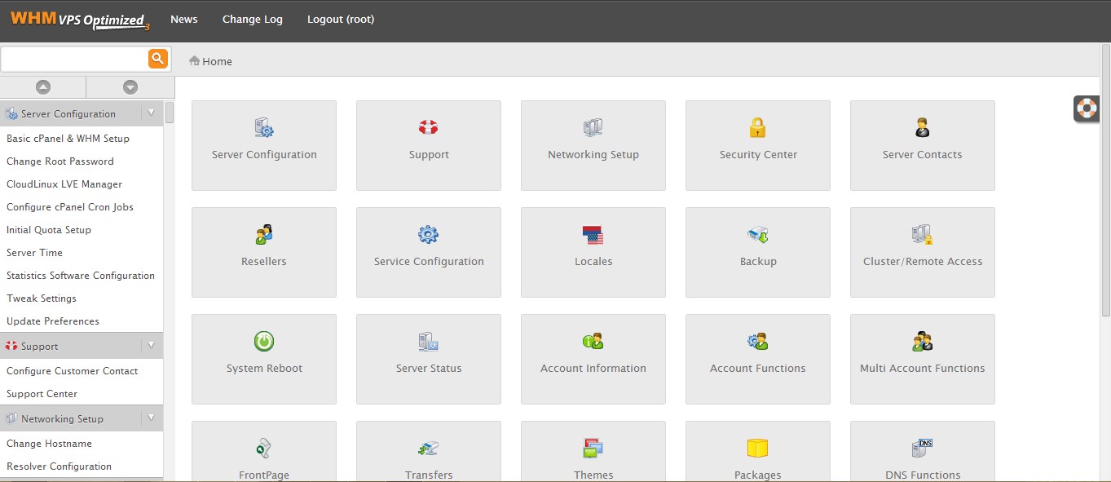
Task: Open the Multi Account Functions tile
Action: 923,360
